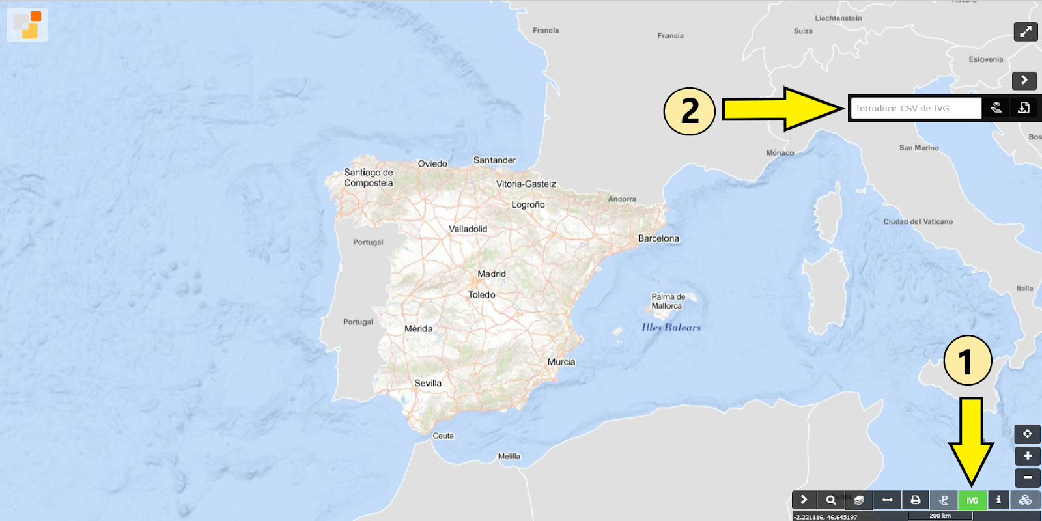Click the 'Eslovenia' map label
1042x521 pixels.
[x=986, y=59]
